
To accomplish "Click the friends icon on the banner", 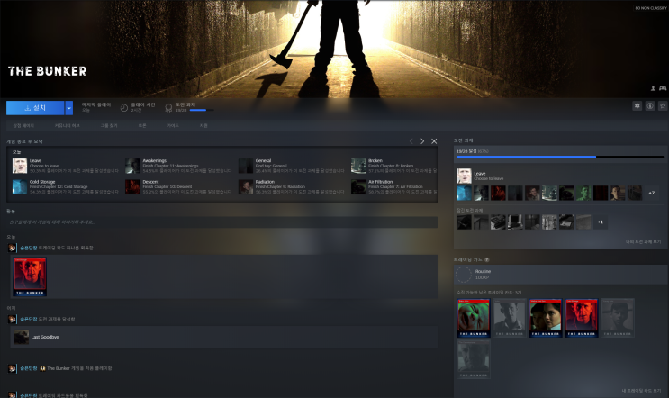I will click(653, 88).
